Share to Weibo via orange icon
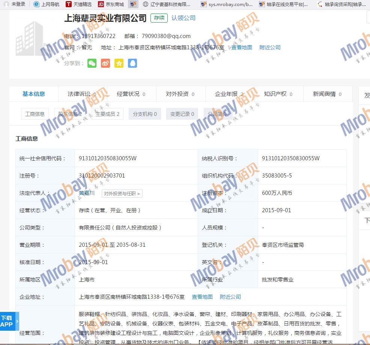This screenshot has height=345, width=370. [x=105, y=63]
